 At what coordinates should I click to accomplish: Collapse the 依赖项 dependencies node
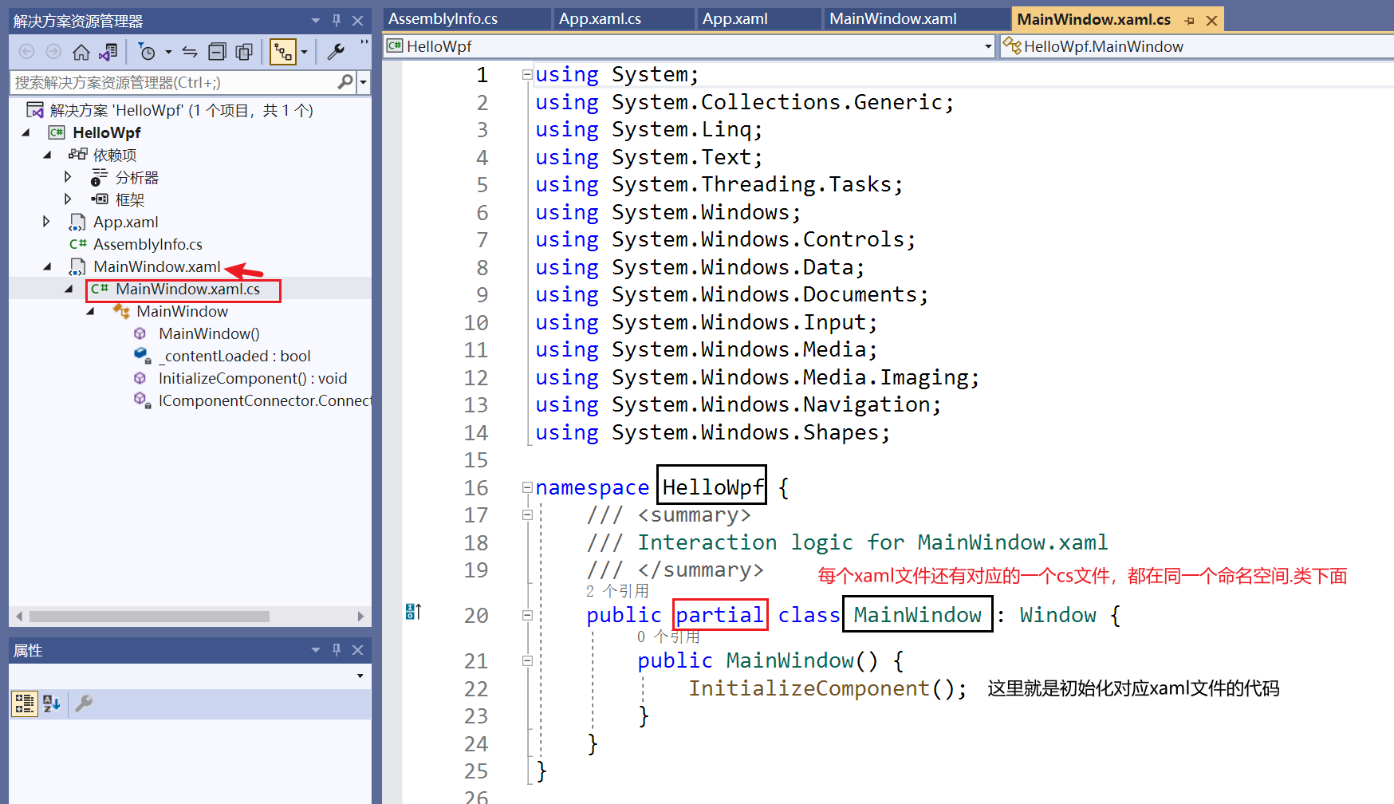pyautogui.click(x=47, y=155)
